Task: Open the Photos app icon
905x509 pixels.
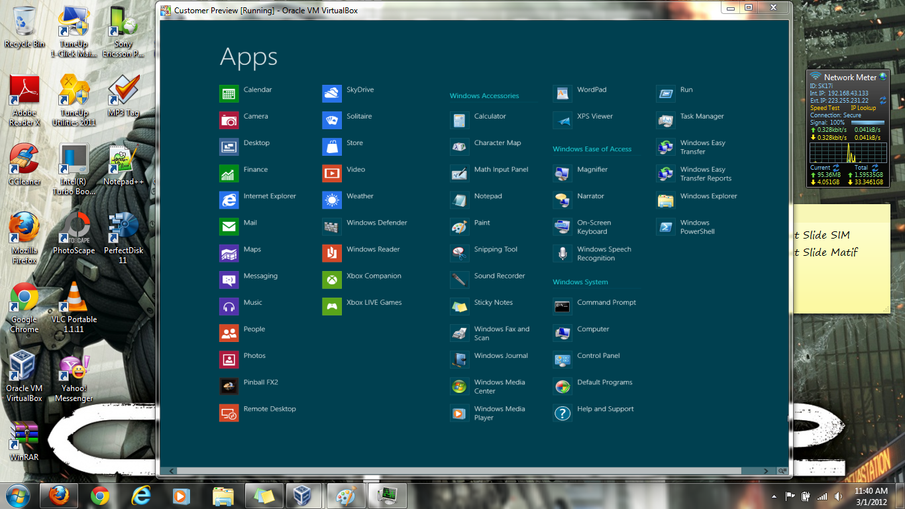Action: click(229, 360)
